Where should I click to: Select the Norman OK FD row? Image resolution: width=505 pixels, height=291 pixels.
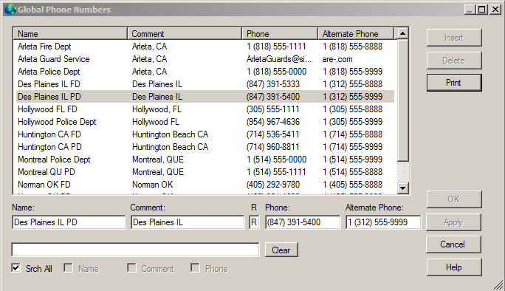[x=205, y=185]
